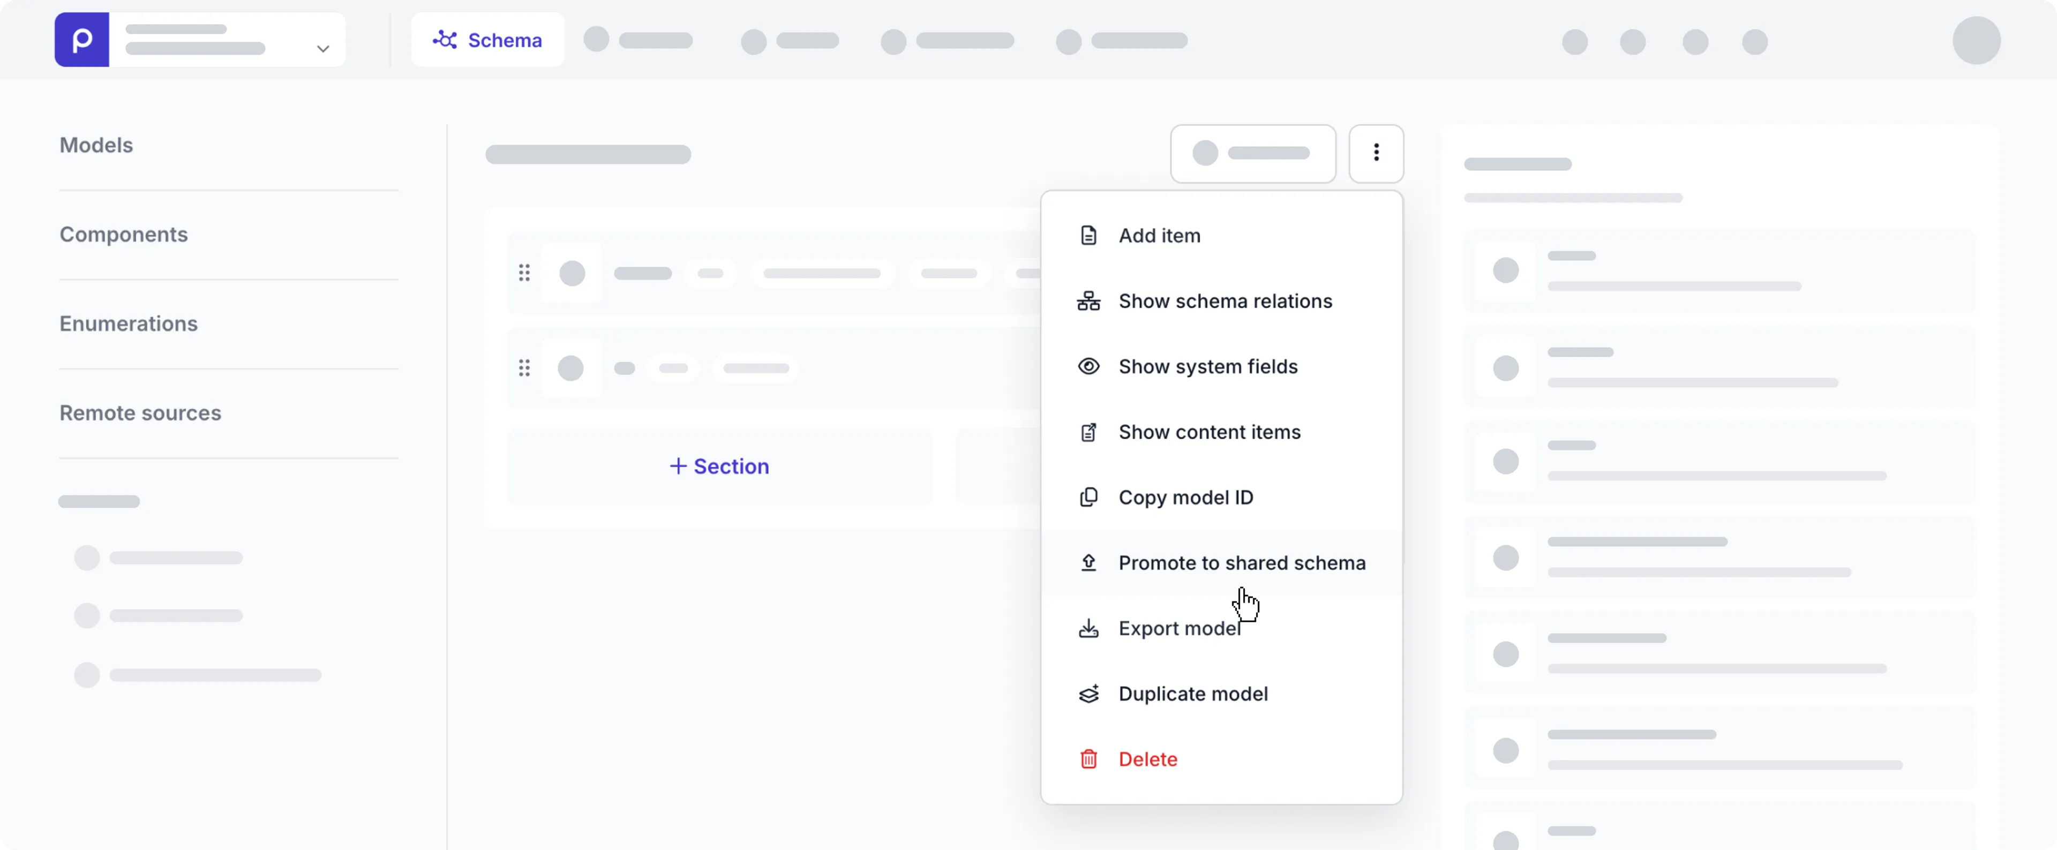Open the Enumerations section

[129, 324]
